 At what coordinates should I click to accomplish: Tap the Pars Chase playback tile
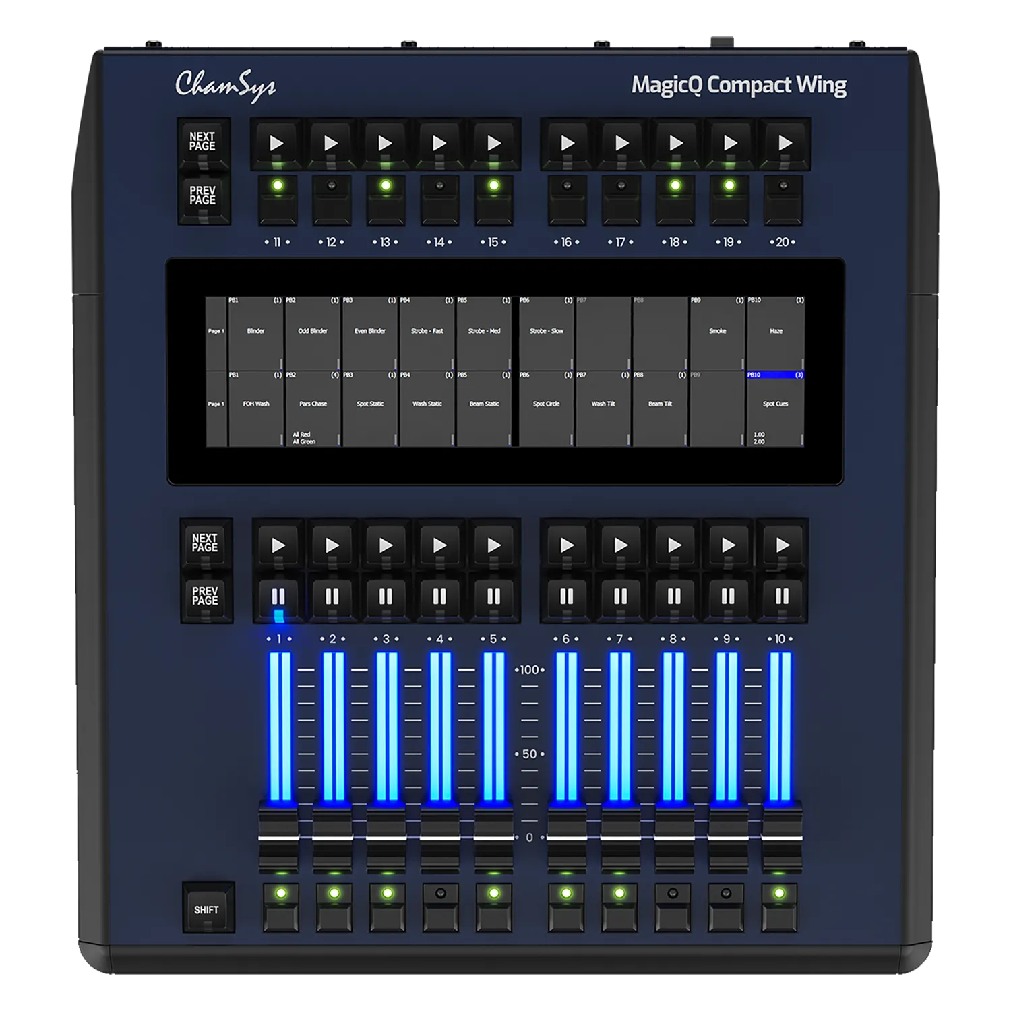tap(313, 408)
